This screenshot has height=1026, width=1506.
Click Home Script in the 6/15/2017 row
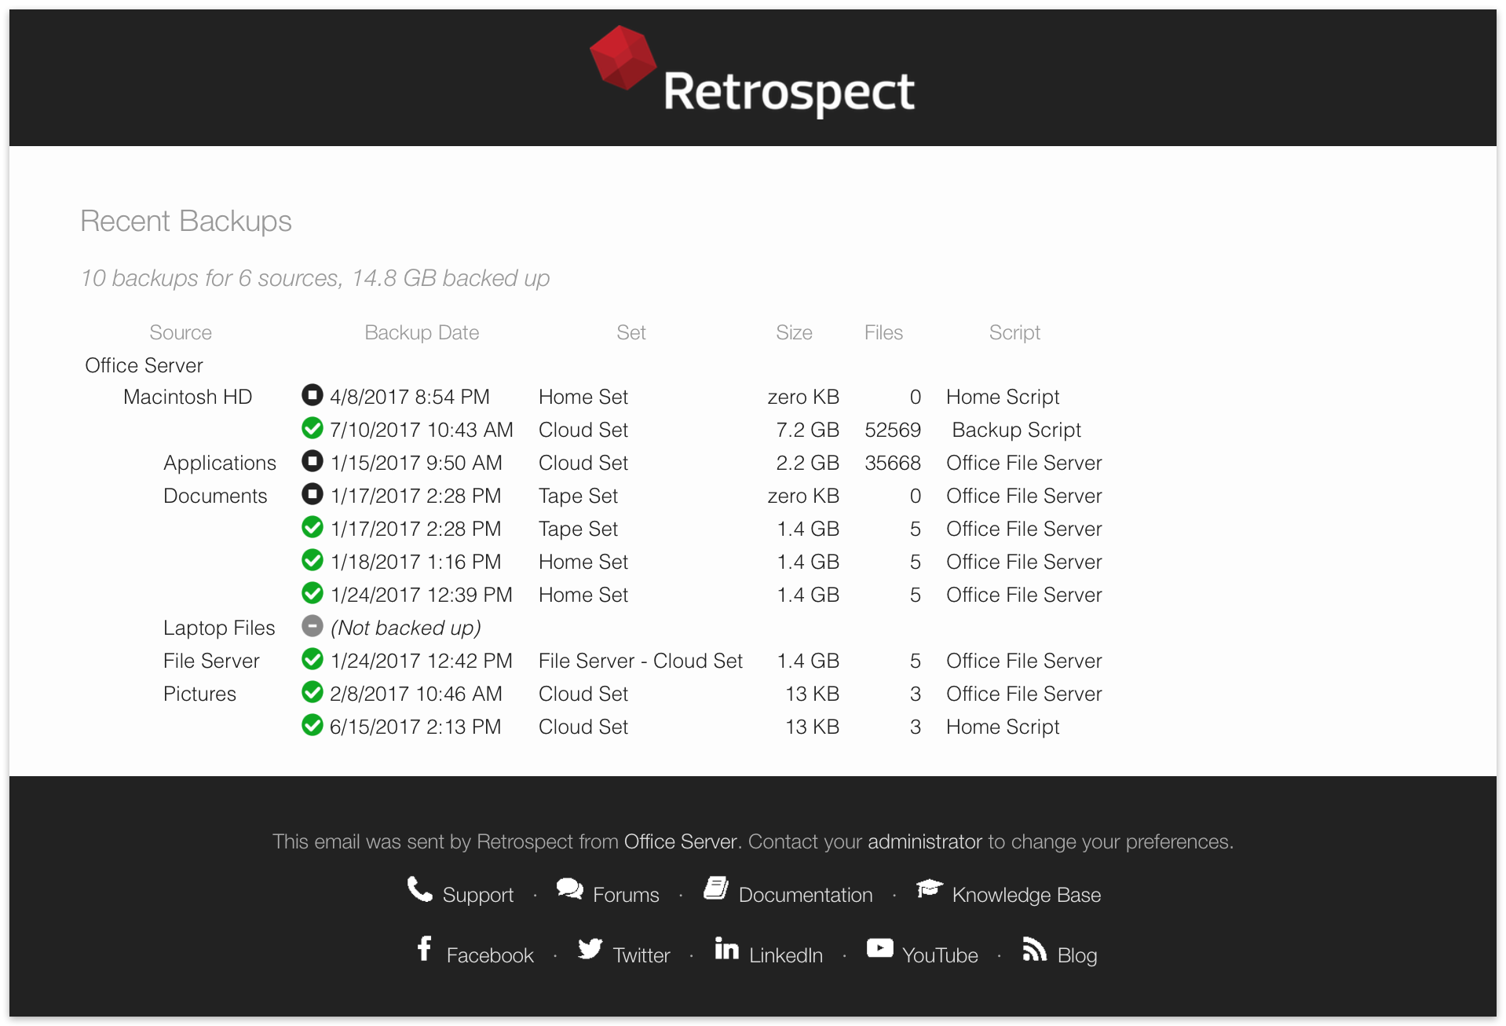pyautogui.click(x=1003, y=727)
